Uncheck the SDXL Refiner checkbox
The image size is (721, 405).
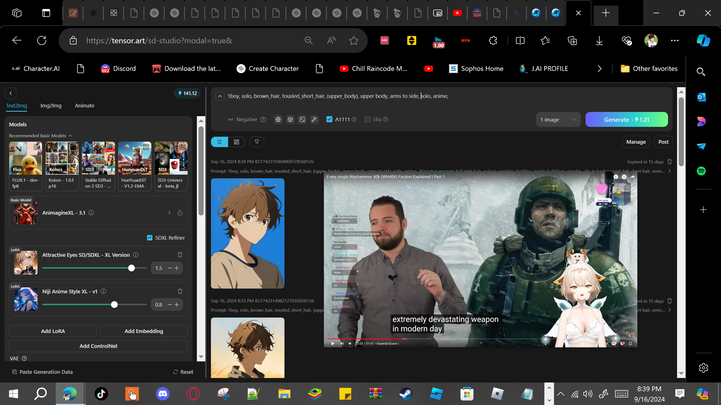[150, 238]
